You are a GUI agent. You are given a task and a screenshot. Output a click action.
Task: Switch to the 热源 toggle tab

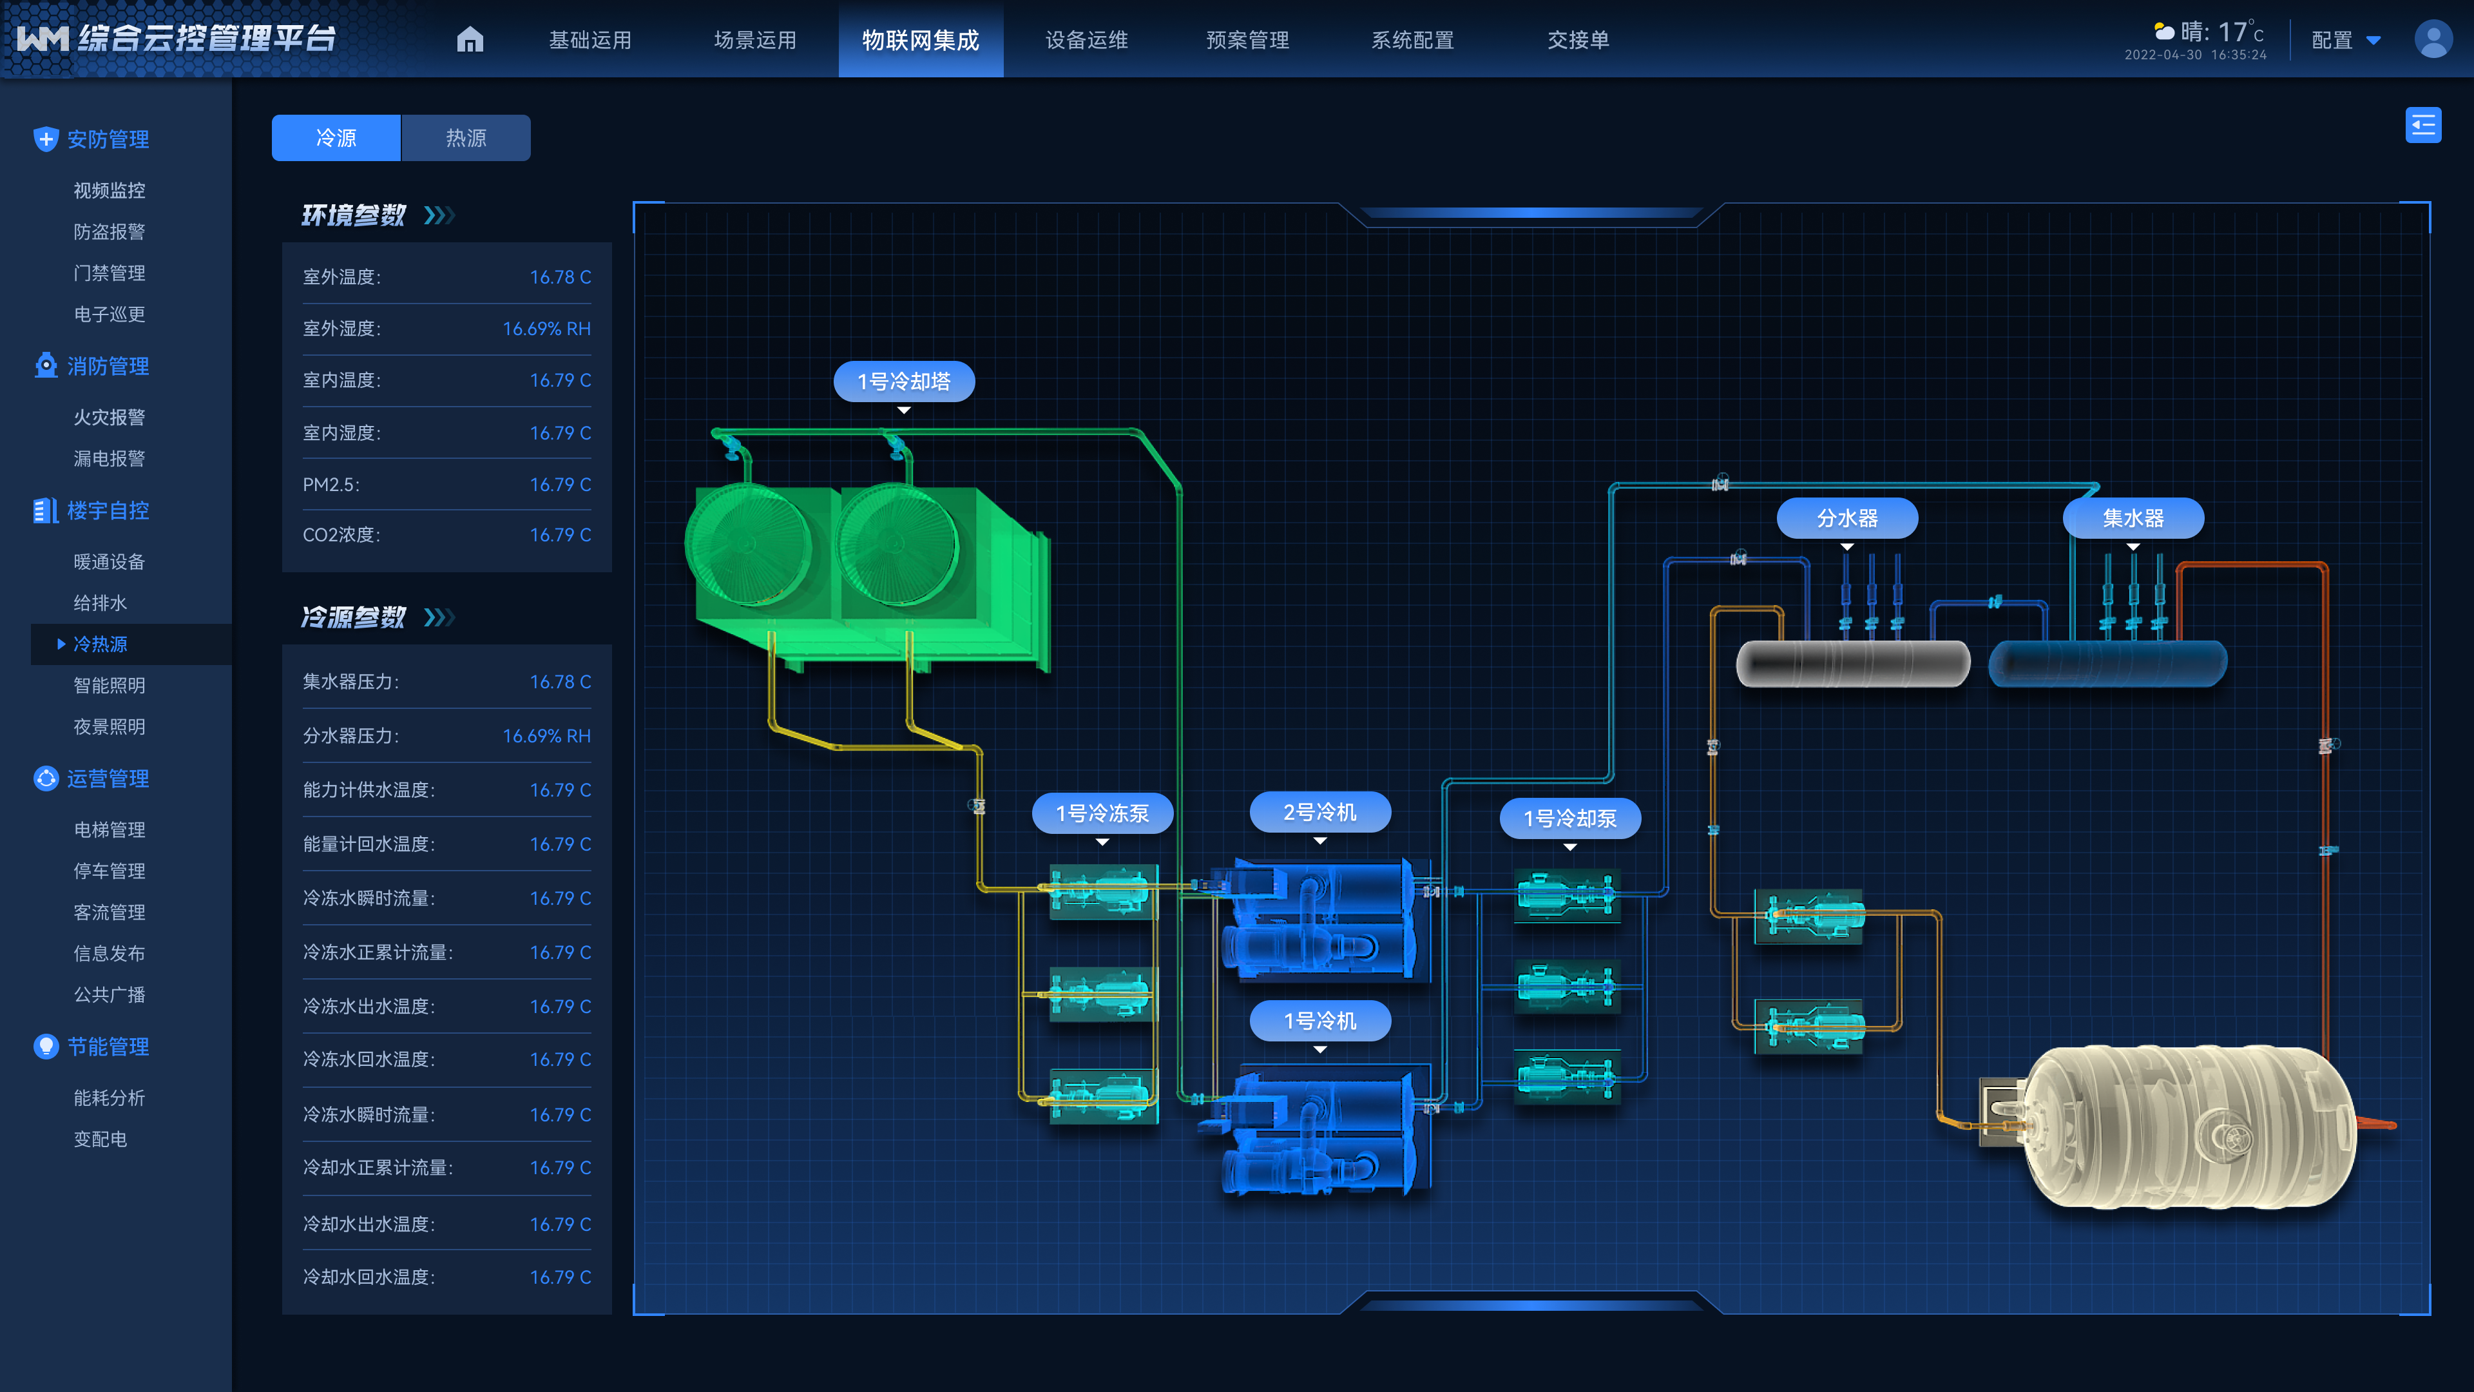pos(466,139)
